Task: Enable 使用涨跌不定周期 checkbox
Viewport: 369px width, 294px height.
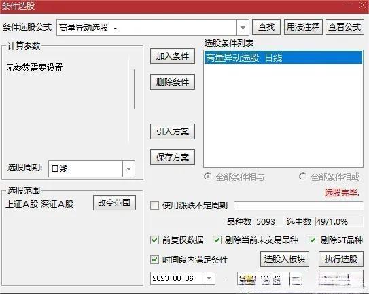Action: point(154,205)
